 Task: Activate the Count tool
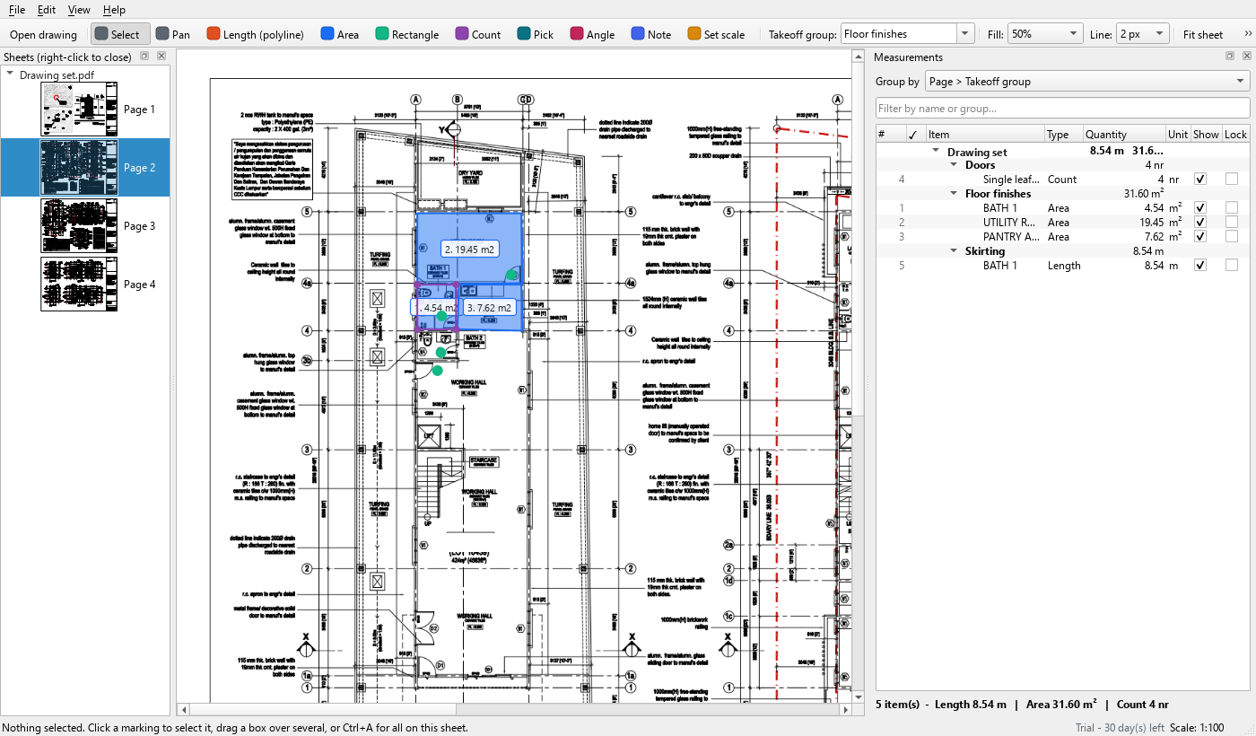point(478,34)
